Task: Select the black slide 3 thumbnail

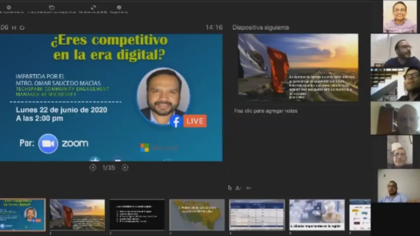Action: point(137,215)
